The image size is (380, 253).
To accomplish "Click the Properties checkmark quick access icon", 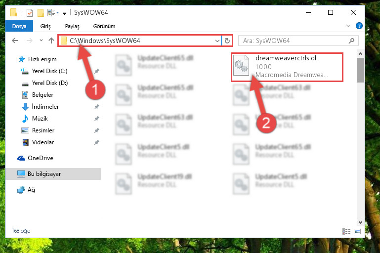I will coord(29,12).
